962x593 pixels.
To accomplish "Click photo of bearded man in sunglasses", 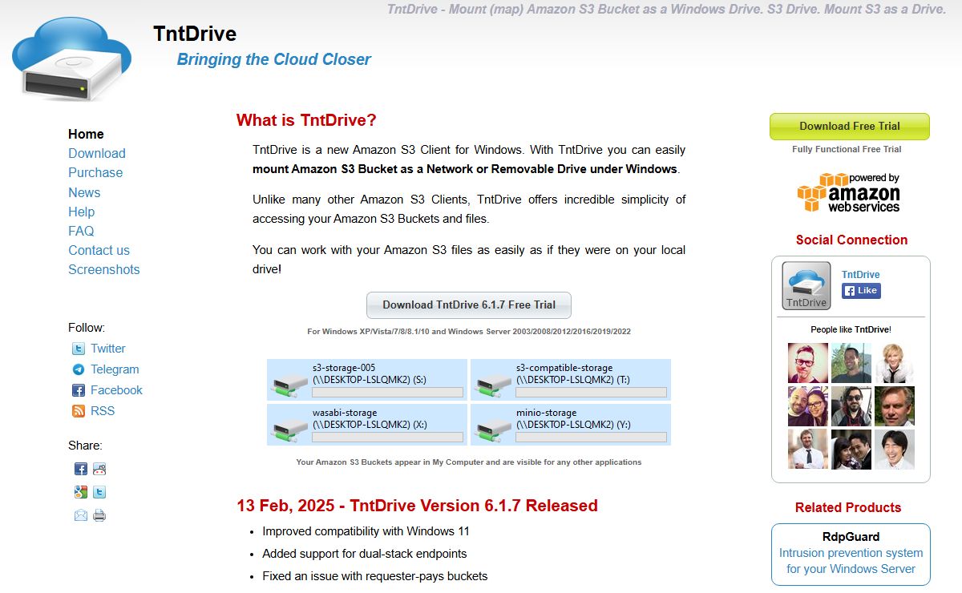I will pyautogui.click(x=851, y=406).
